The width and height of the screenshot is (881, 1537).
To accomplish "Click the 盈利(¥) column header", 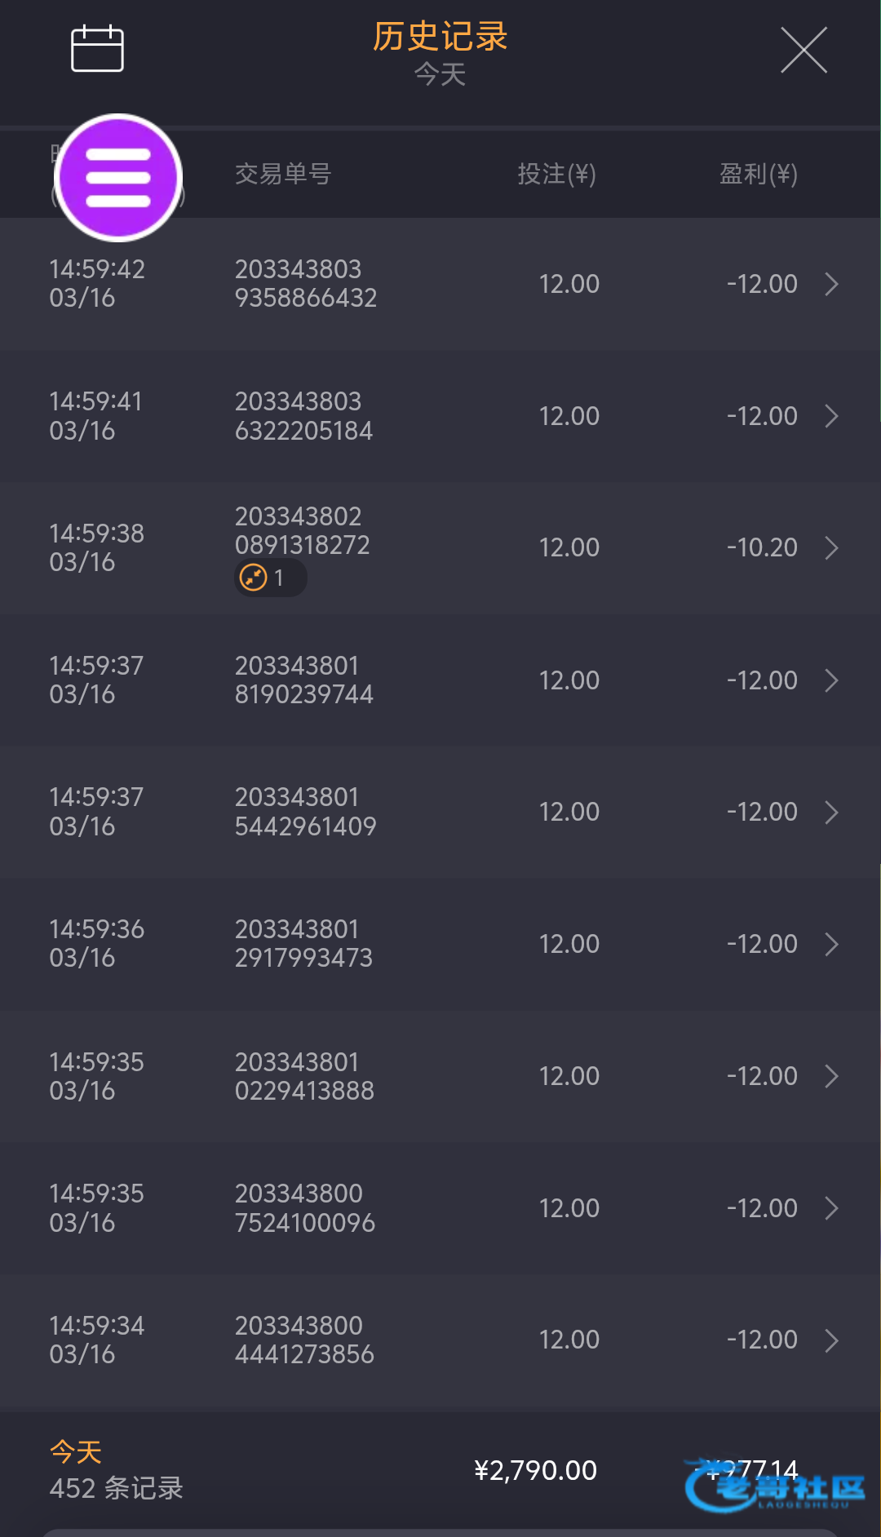I will tap(758, 174).
